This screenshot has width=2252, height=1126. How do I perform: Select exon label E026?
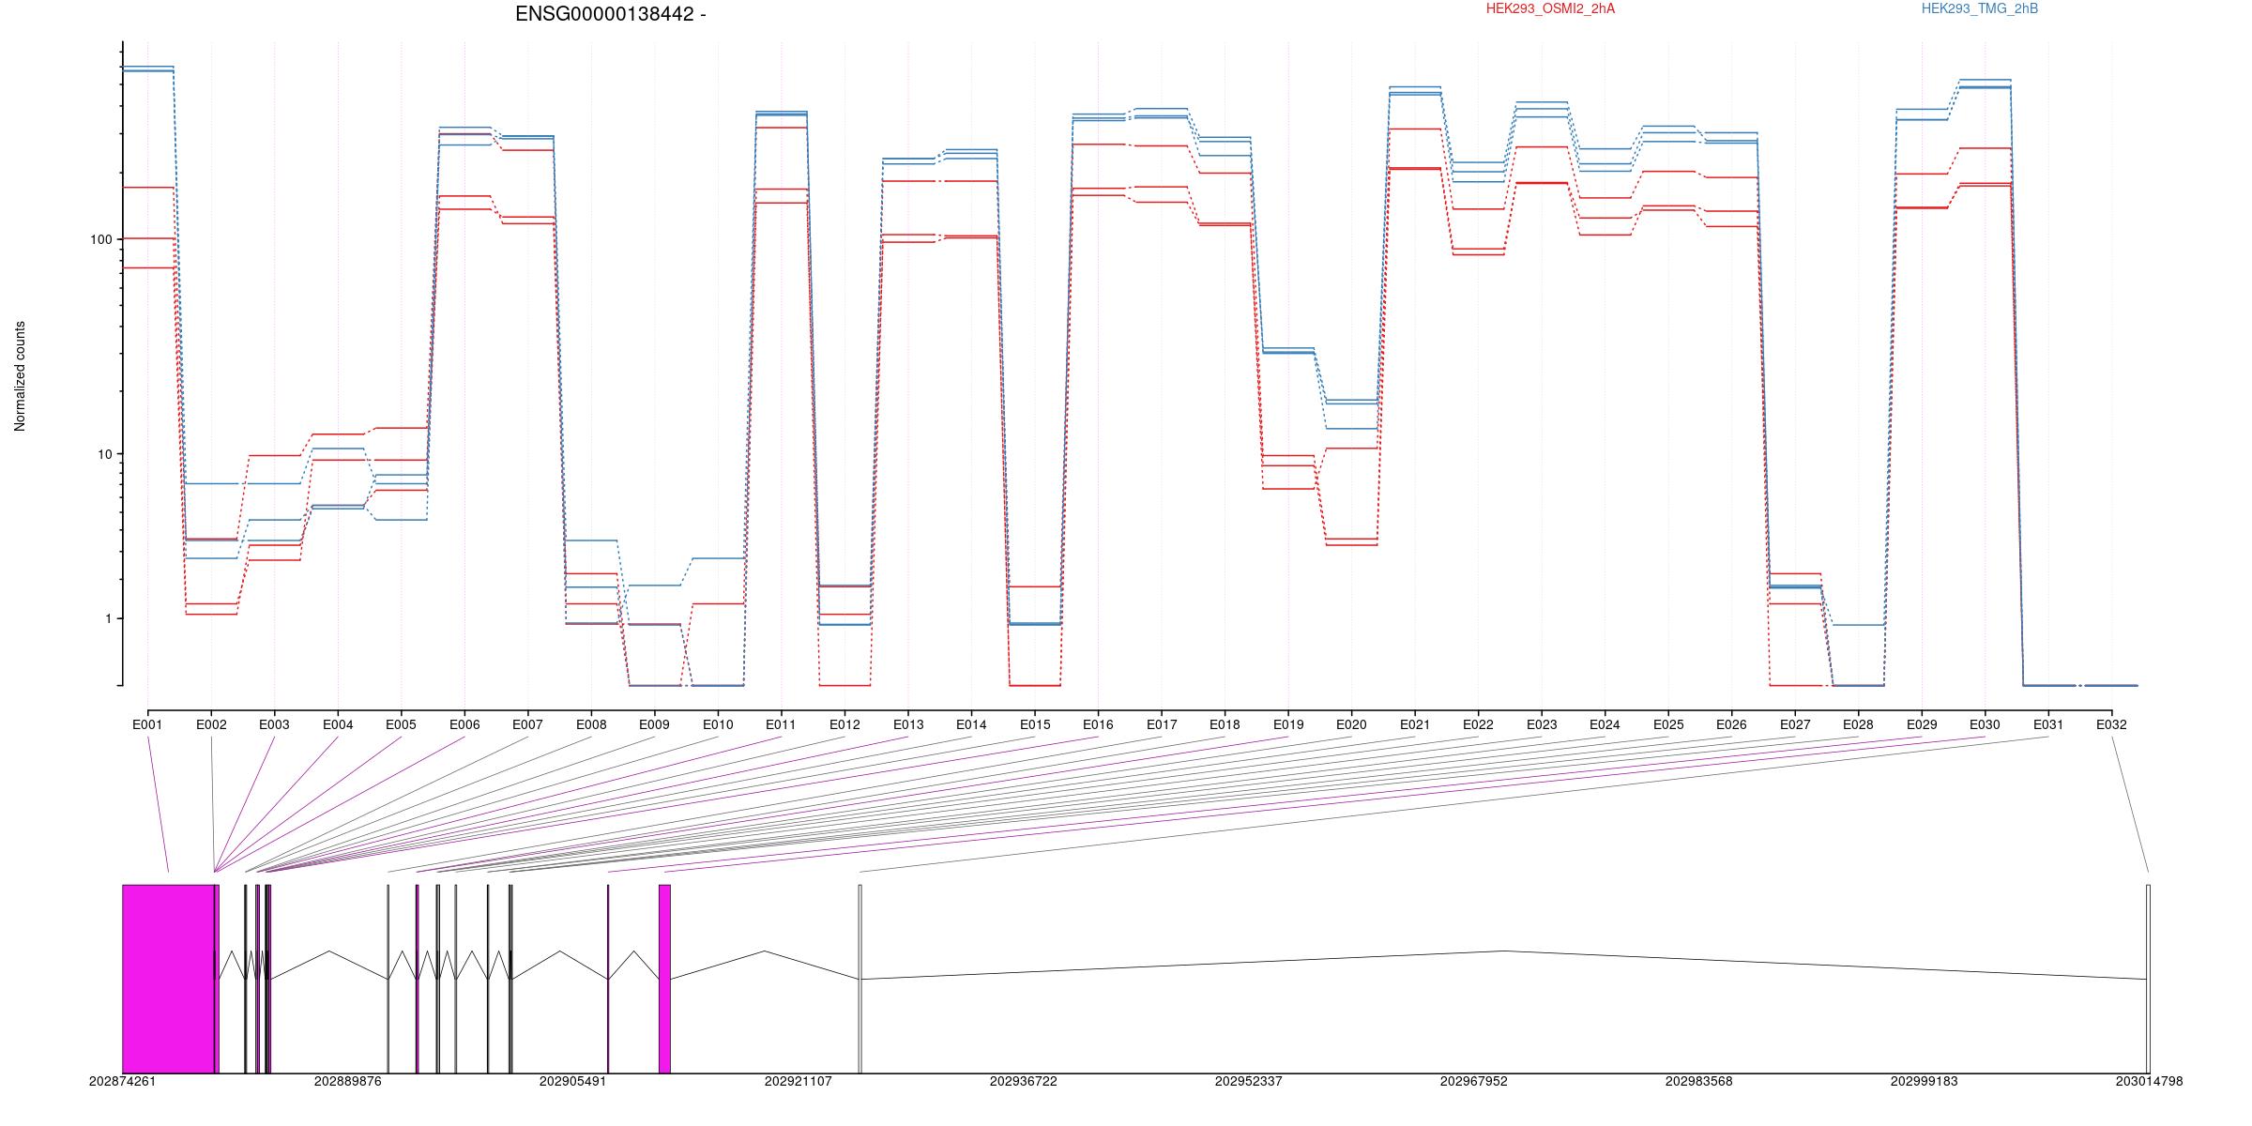pyautogui.click(x=1731, y=724)
